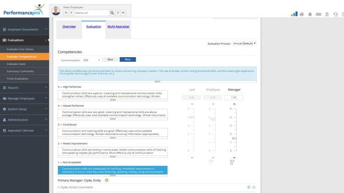Click the Manager rating slider handle
The height and width of the screenshot is (193, 344).
click(234, 138)
